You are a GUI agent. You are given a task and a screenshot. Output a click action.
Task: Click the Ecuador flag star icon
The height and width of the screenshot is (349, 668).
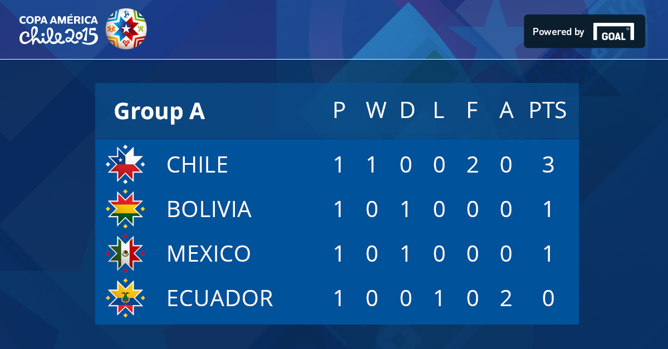click(125, 298)
